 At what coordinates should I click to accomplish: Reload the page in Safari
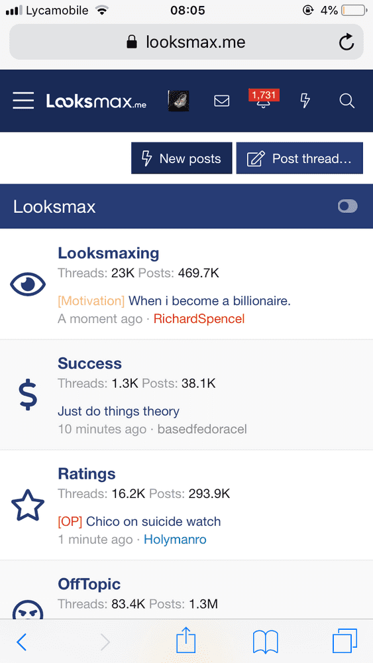point(346,42)
